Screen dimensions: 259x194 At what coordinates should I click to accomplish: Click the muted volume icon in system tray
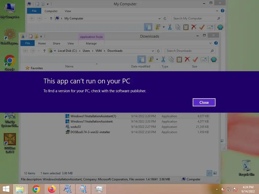[223, 189]
